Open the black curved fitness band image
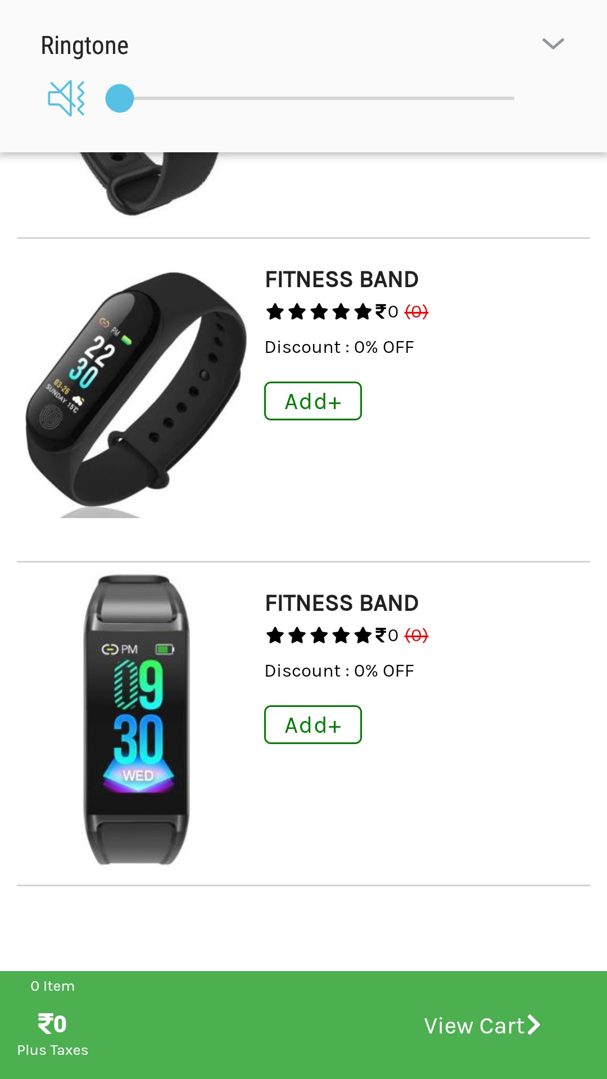Viewport: 607px width, 1079px height. 136,395
